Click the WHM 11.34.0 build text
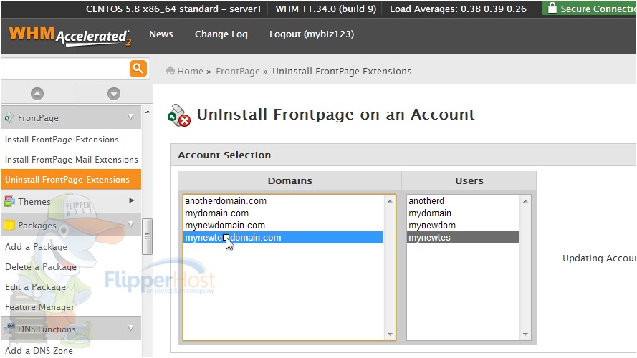 tap(326, 9)
